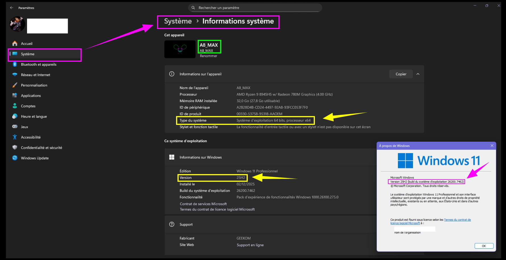Copy device information with Copier button
Image resolution: width=506 pixels, height=260 pixels.
[x=401, y=74]
